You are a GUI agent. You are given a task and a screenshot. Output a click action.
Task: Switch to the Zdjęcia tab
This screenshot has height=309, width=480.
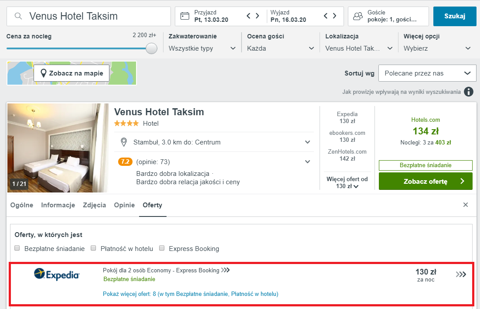click(94, 205)
